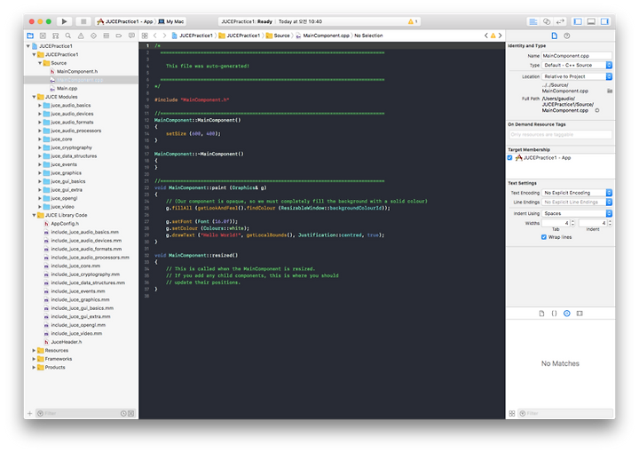
Task: Click the Indent width stepper
Action: (610, 223)
